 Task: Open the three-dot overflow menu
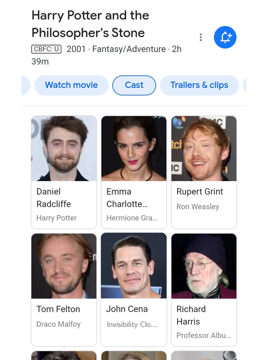coord(200,37)
